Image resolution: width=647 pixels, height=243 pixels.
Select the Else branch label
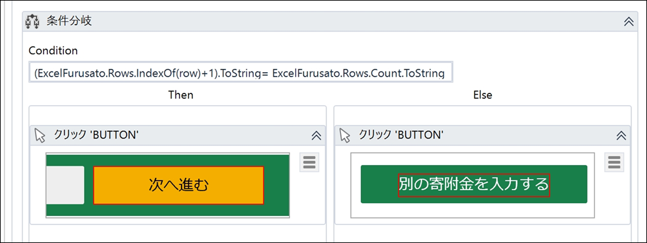(x=483, y=95)
